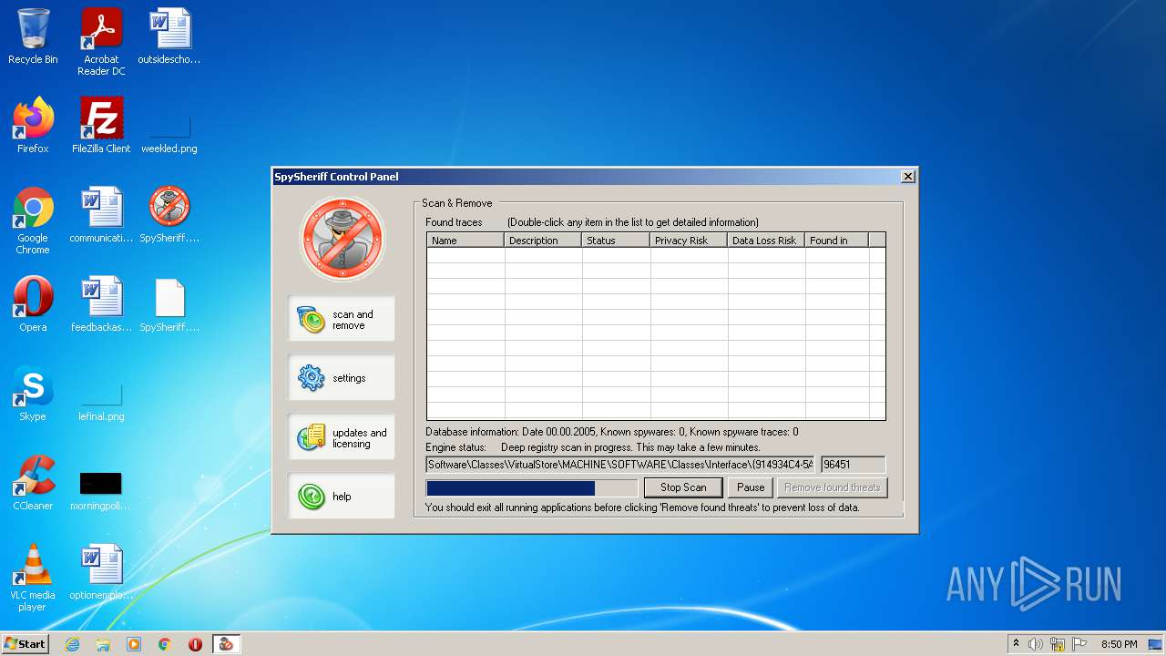Open the settings section
Screen dimensions: 1166x656
(342, 378)
